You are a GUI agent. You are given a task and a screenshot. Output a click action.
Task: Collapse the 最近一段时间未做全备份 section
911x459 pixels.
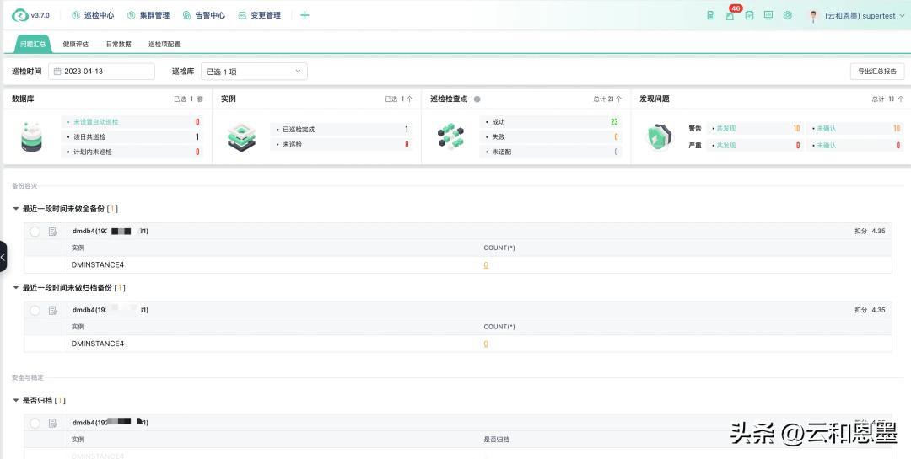point(16,209)
